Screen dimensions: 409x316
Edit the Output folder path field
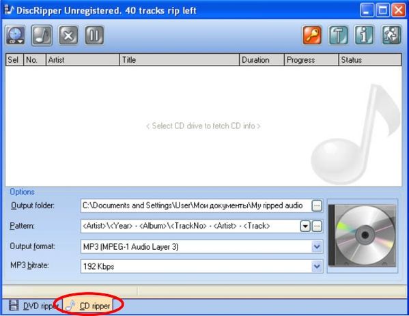(196, 205)
